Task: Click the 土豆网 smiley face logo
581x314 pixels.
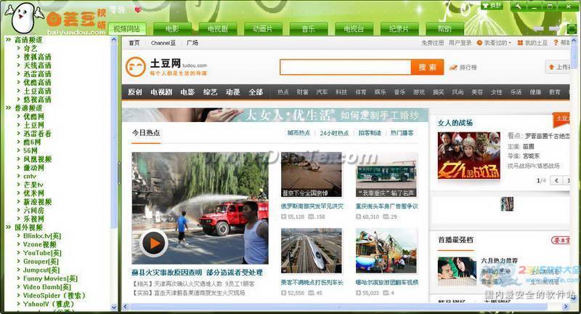Action: (135, 67)
